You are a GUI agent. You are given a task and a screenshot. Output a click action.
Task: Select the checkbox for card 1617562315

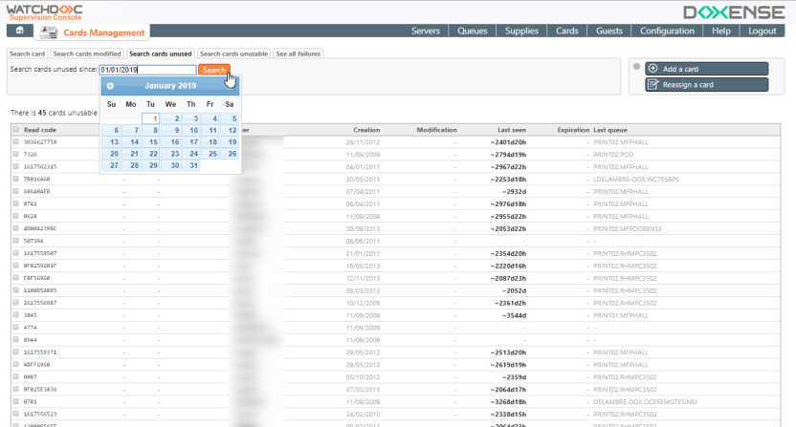click(15, 166)
